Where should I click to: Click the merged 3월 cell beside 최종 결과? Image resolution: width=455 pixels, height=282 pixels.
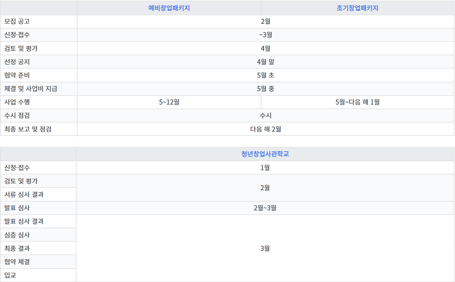(265, 248)
